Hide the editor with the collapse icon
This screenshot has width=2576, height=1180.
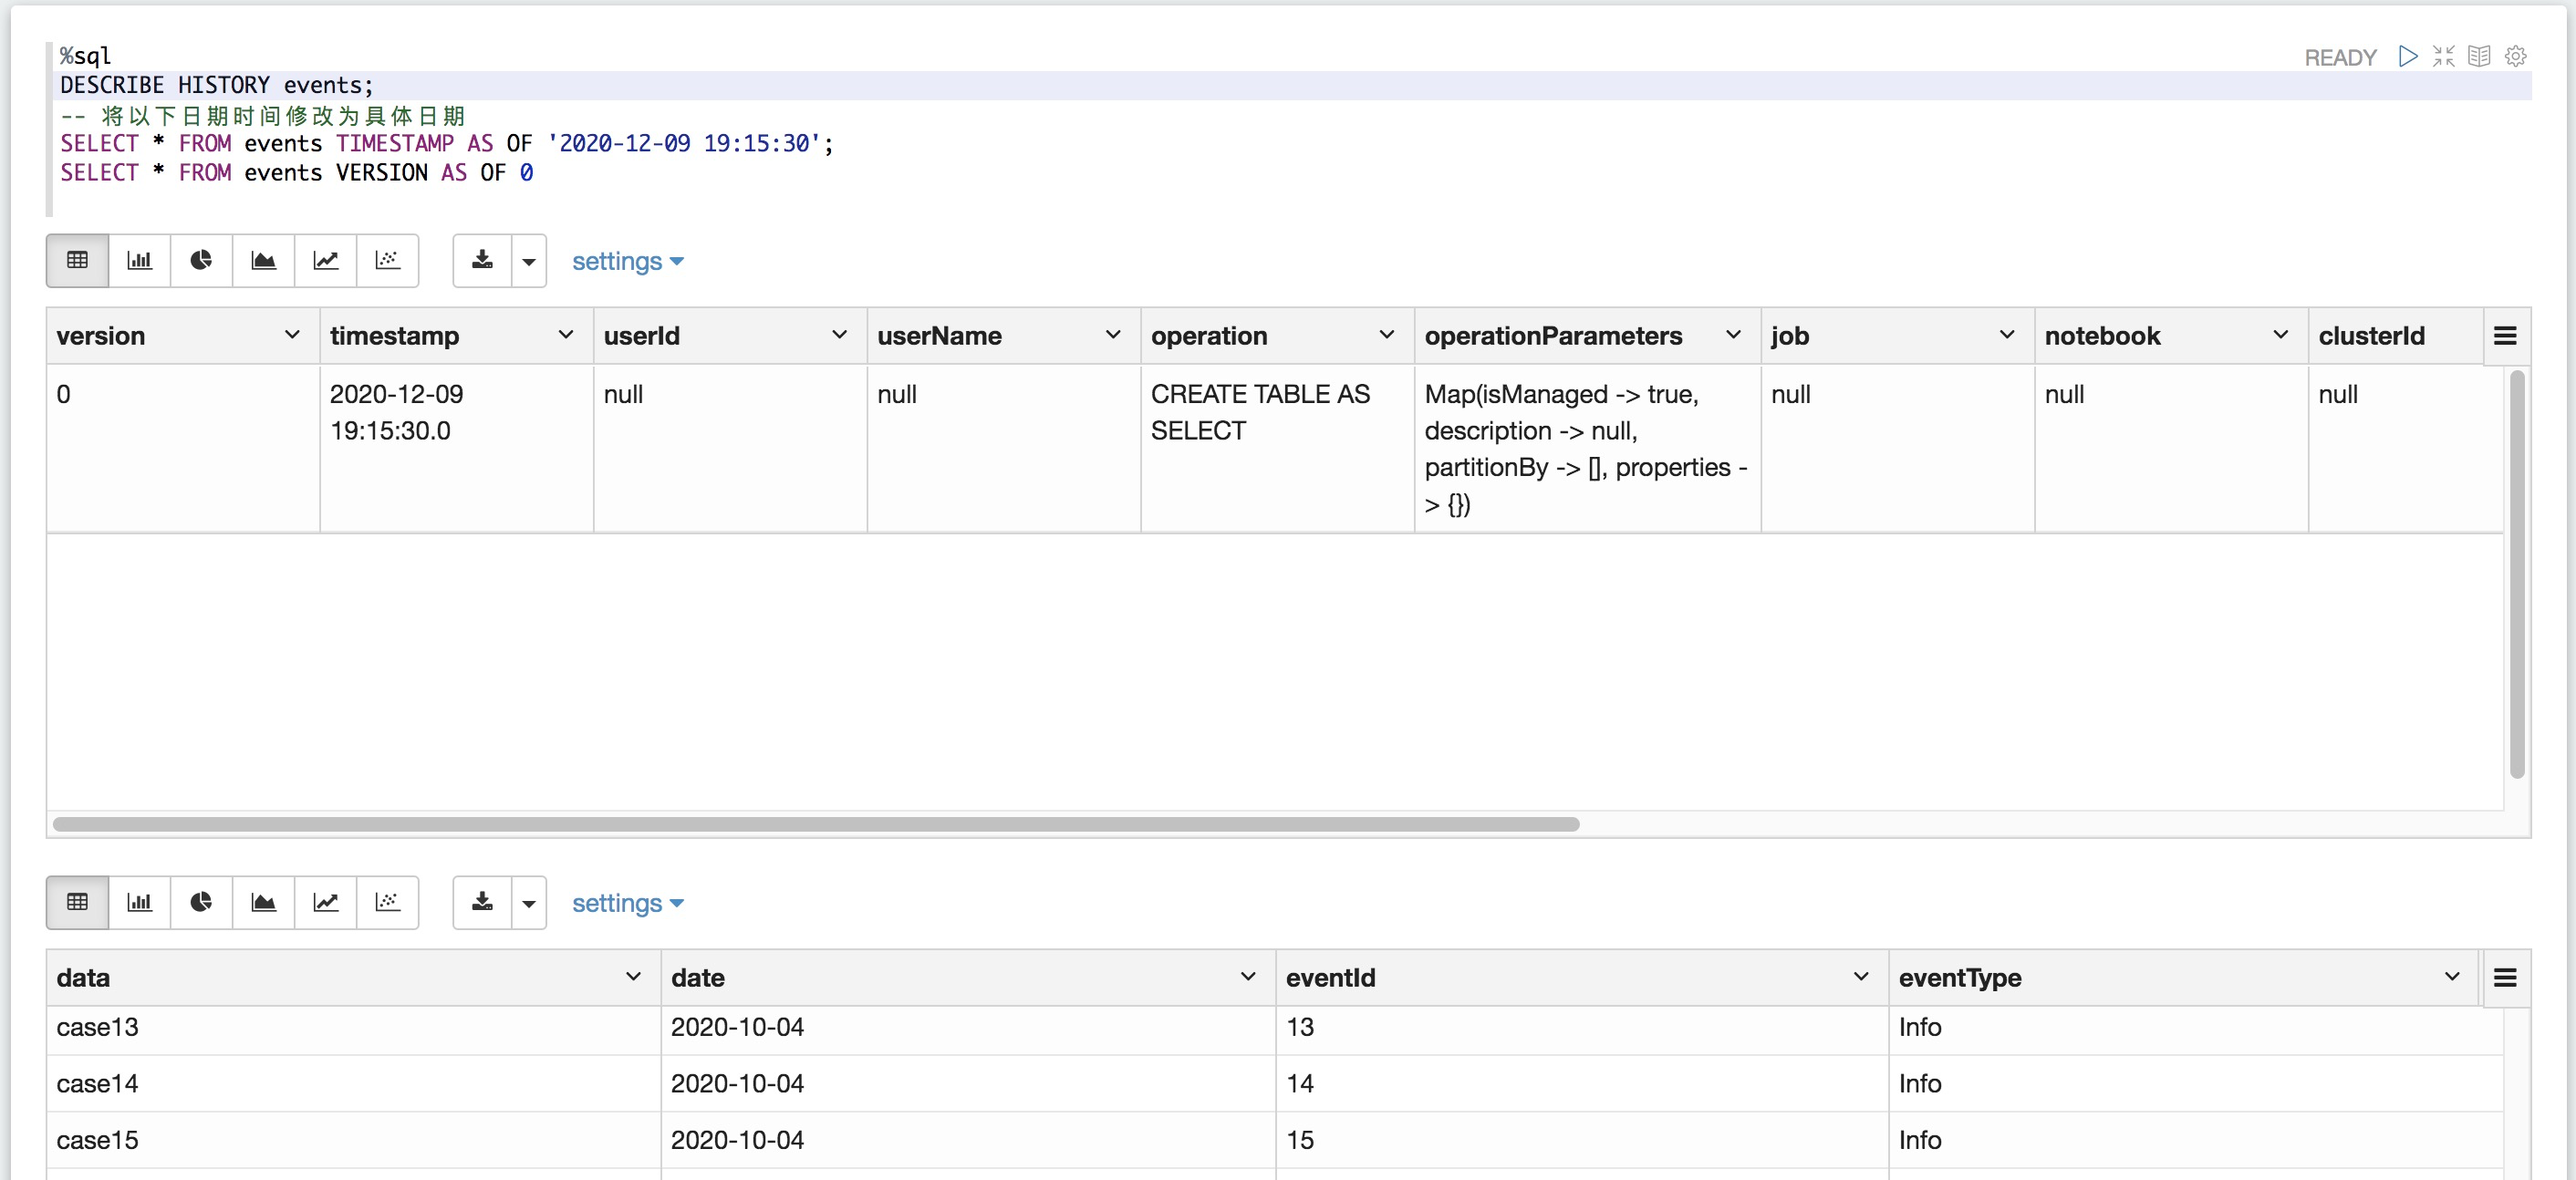pyautogui.click(x=2443, y=56)
